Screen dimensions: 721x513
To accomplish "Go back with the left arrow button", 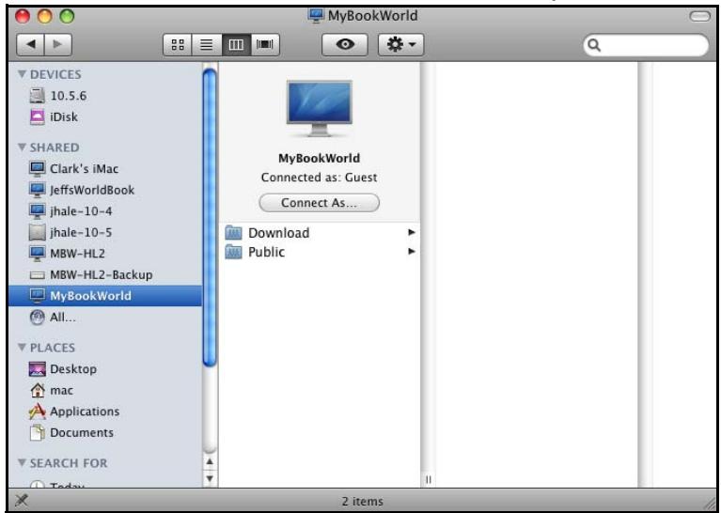I will [x=30, y=44].
